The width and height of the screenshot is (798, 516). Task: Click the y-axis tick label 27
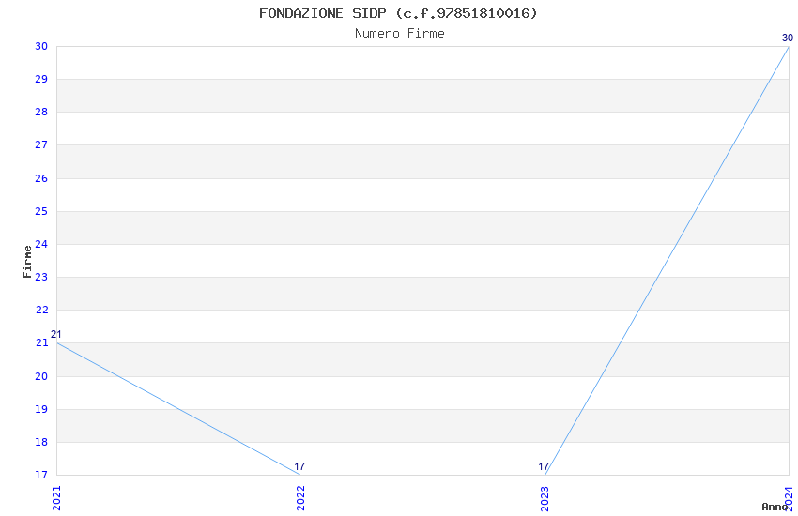[x=41, y=145]
